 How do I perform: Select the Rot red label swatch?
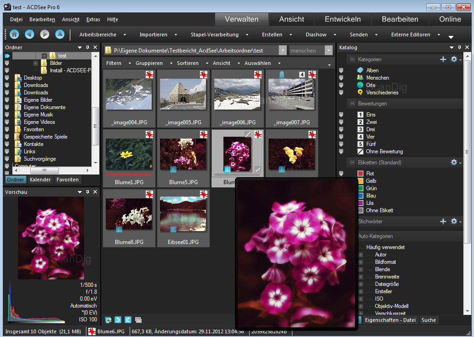click(x=361, y=174)
